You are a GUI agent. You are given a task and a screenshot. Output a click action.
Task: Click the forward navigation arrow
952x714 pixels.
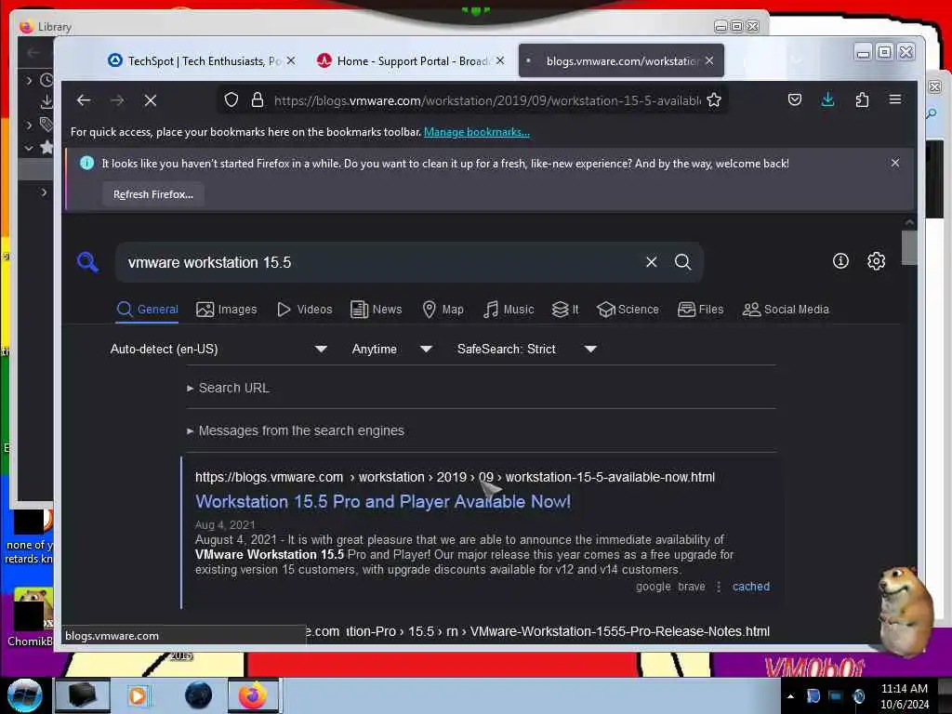click(117, 100)
